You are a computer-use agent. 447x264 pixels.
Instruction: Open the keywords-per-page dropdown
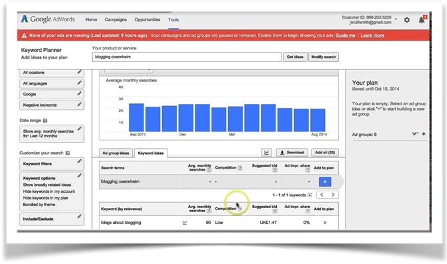tap(310, 195)
